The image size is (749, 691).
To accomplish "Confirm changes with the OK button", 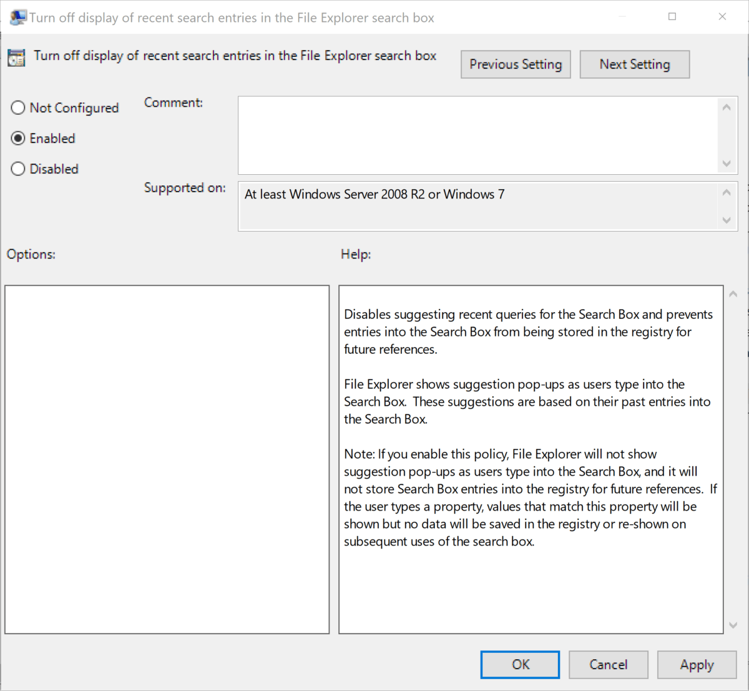I will tap(520, 664).
